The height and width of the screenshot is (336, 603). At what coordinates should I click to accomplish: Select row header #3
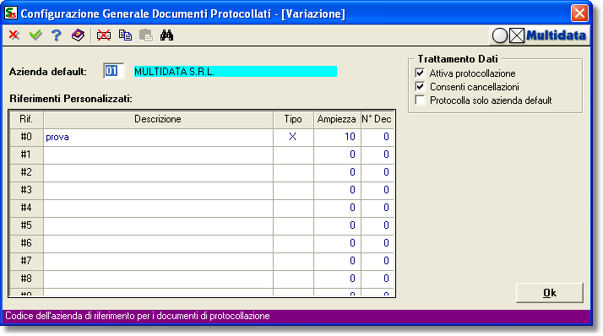coord(26,190)
